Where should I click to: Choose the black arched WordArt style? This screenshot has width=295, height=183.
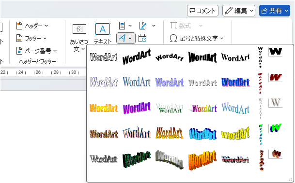170,57
